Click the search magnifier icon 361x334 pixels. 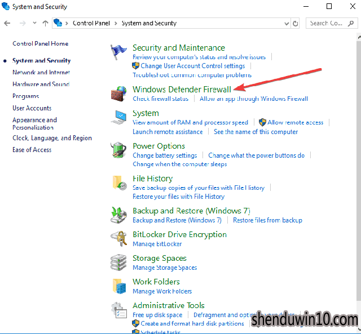(351, 23)
